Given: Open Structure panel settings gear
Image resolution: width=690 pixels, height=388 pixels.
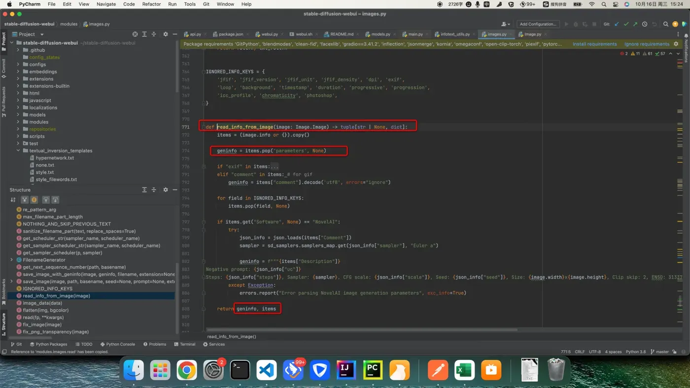Looking at the screenshot, I should tap(166, 190).
